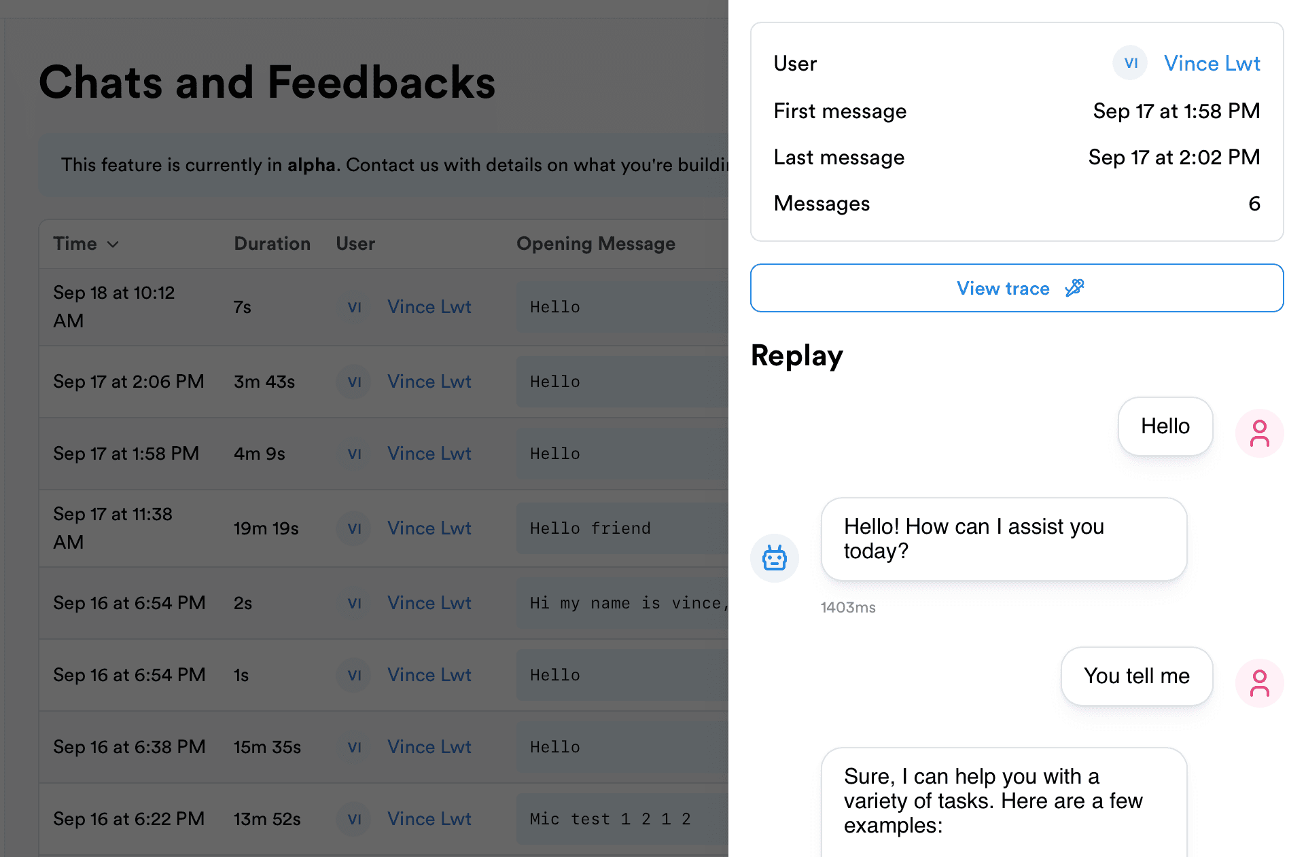Image resolution: width=1306 pixels, height=857 pixels.
Task: Click the bot avatar icon in the Replay section
Action: tap(774, 558)
